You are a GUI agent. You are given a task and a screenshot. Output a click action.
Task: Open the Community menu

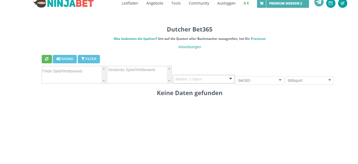click(x=199, y=3)
